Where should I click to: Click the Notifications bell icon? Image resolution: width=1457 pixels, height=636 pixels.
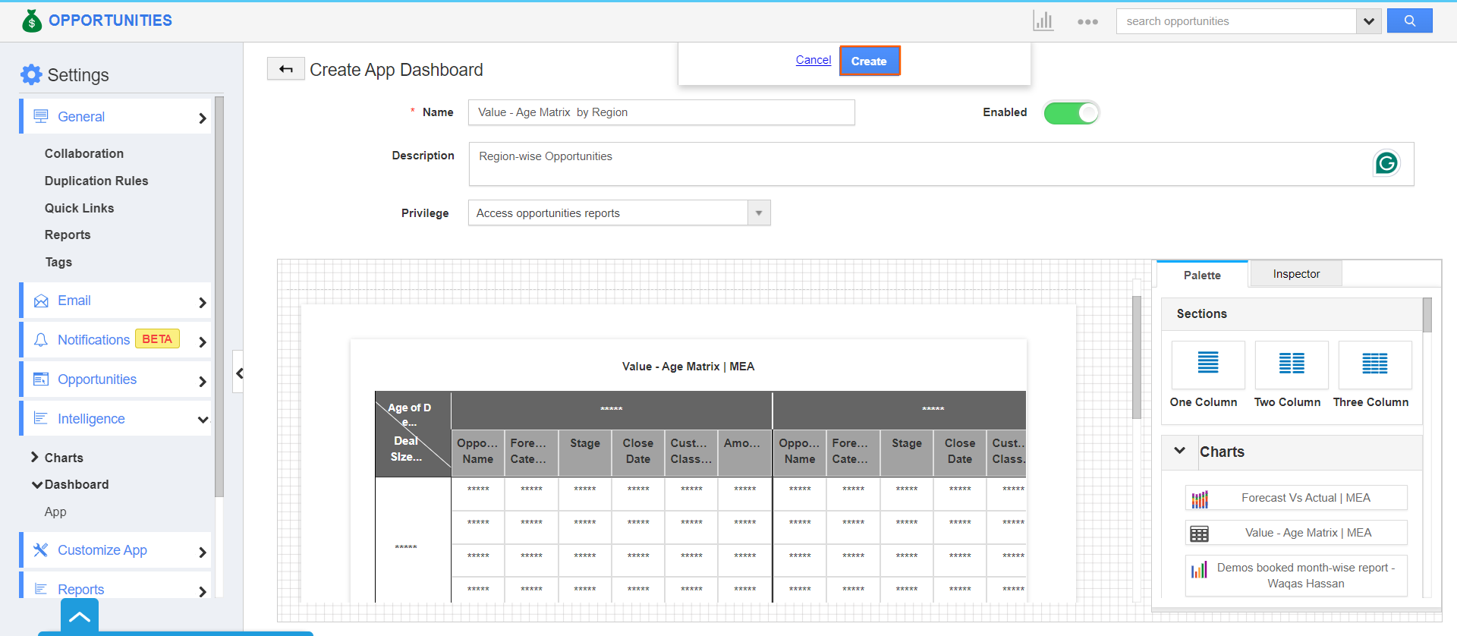click(x=41, y=340)
